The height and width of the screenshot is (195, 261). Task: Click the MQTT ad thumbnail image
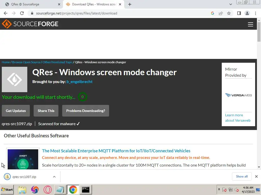click(x=23, y=159)
